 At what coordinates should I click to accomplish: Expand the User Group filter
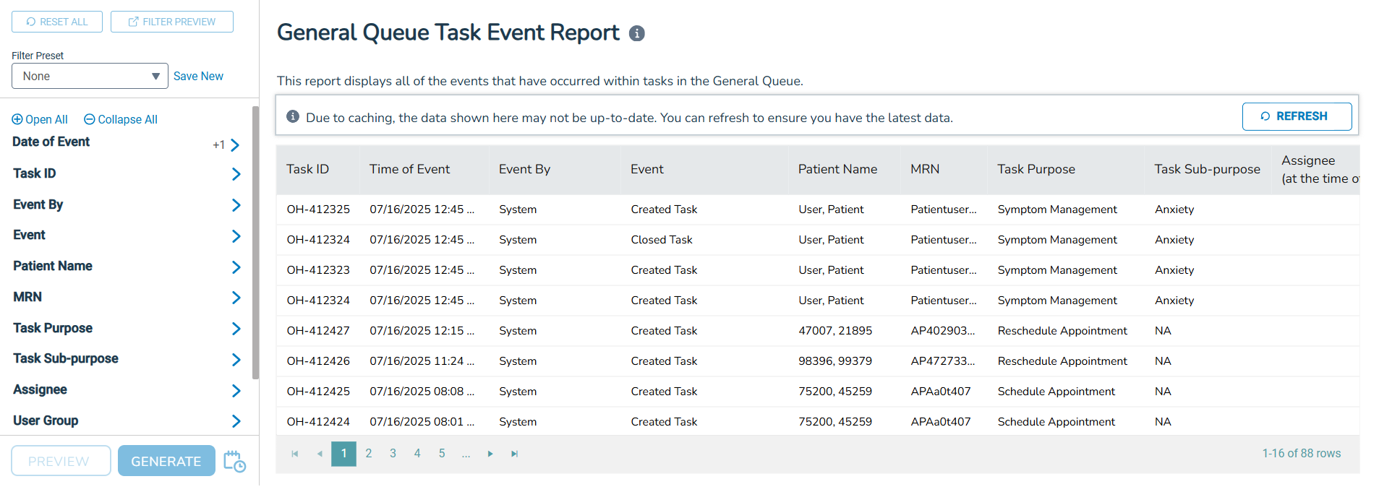coord(236,421)
